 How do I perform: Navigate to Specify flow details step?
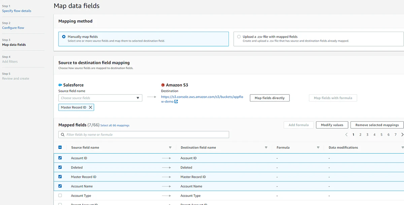coord(16,10)
